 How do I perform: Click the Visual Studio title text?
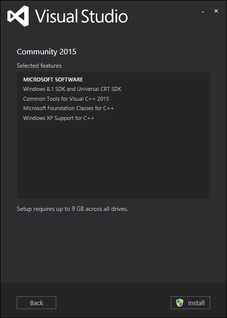81,16
